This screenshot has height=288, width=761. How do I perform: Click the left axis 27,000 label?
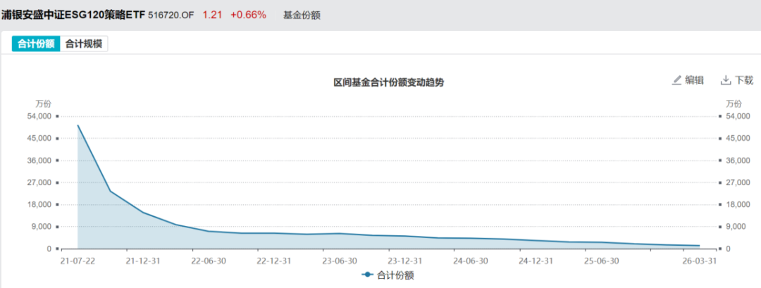39,183
